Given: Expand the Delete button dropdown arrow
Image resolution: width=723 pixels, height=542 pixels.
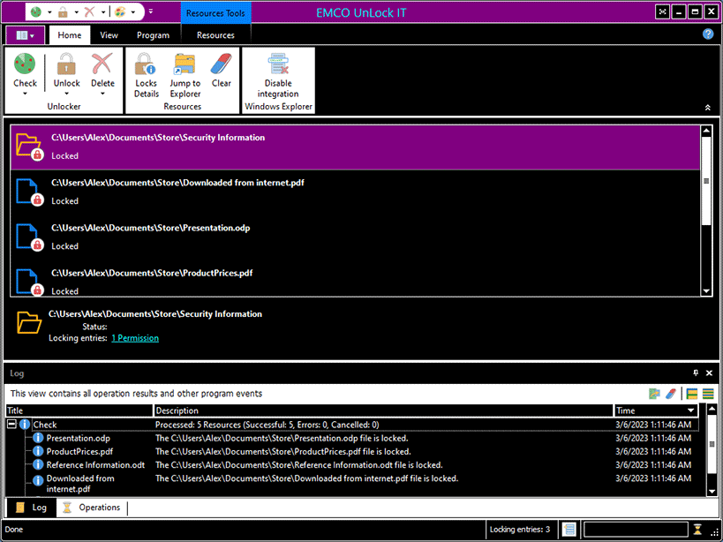Looking at the screenshot, I should click(102, 94).
